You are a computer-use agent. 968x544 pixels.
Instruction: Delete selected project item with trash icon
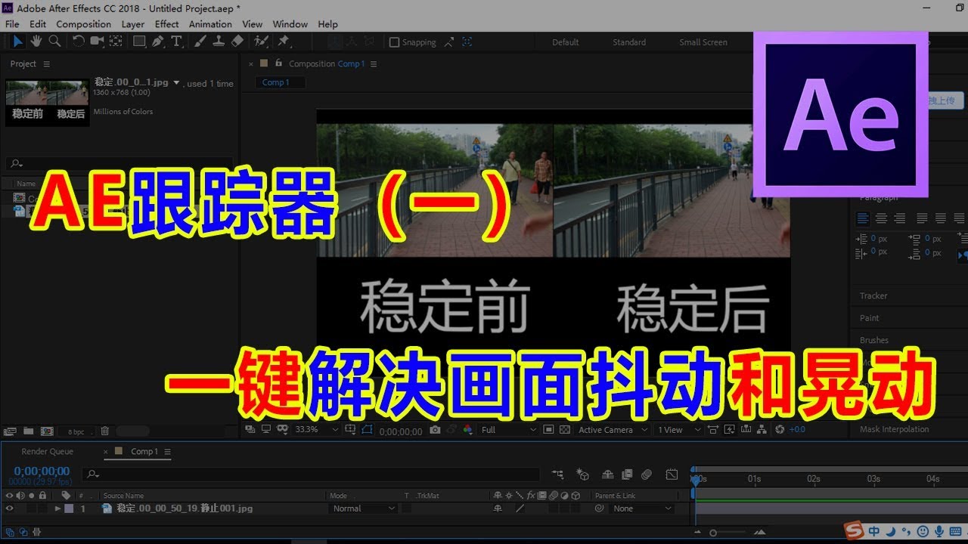point(105,431)
